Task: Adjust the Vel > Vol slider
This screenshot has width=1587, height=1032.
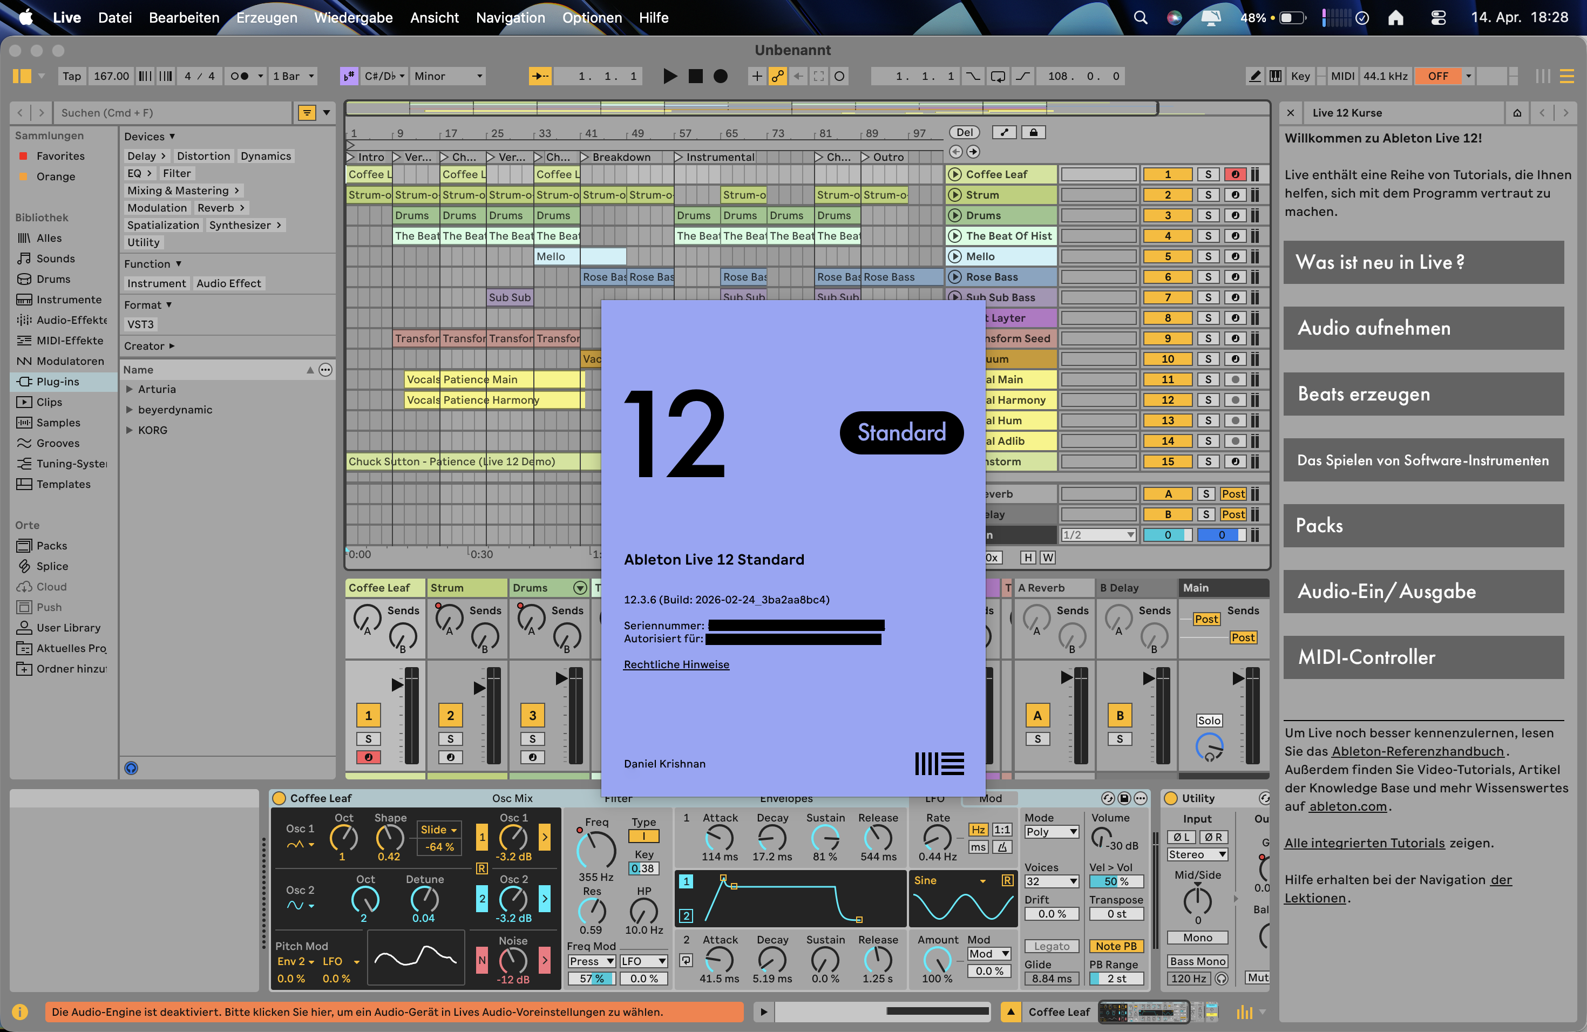Action: [x=1117, y=881]
